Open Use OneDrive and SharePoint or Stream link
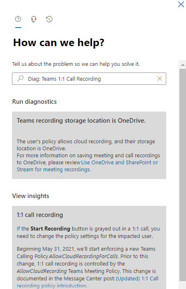Screen dimensions: 186x289 (x=87, y=166)
